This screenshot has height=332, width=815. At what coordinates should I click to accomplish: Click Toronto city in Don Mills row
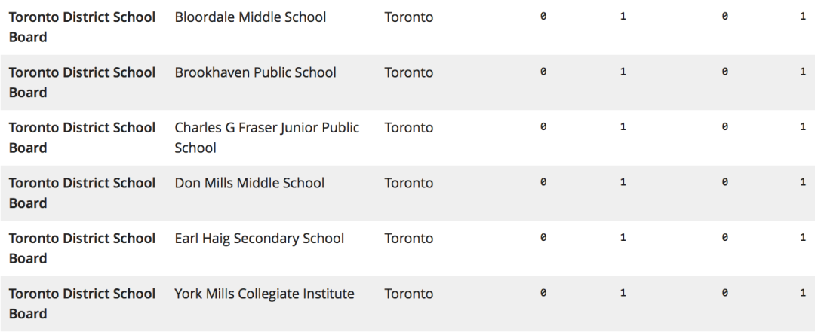click(408, 183)
